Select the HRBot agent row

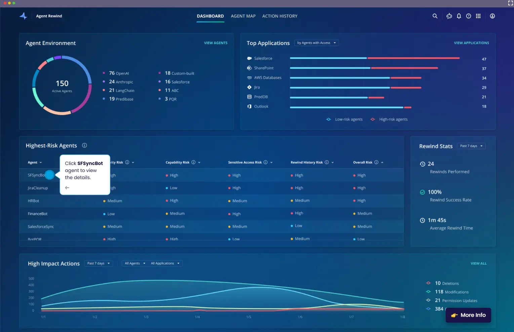[34, 201]
